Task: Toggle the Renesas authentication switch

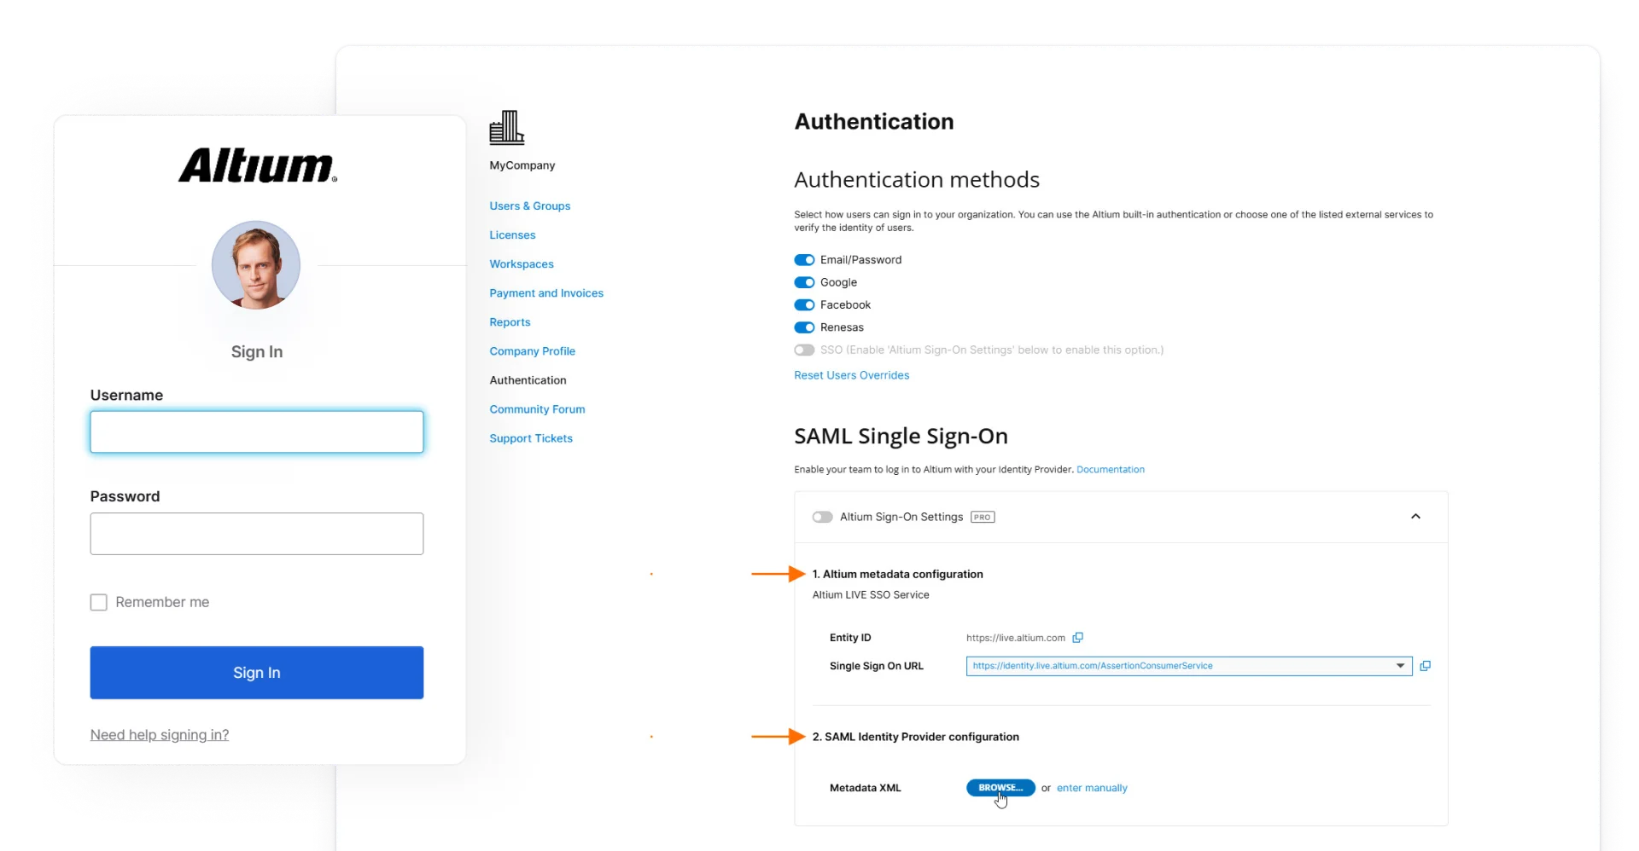Action: (x=804, y=327)
